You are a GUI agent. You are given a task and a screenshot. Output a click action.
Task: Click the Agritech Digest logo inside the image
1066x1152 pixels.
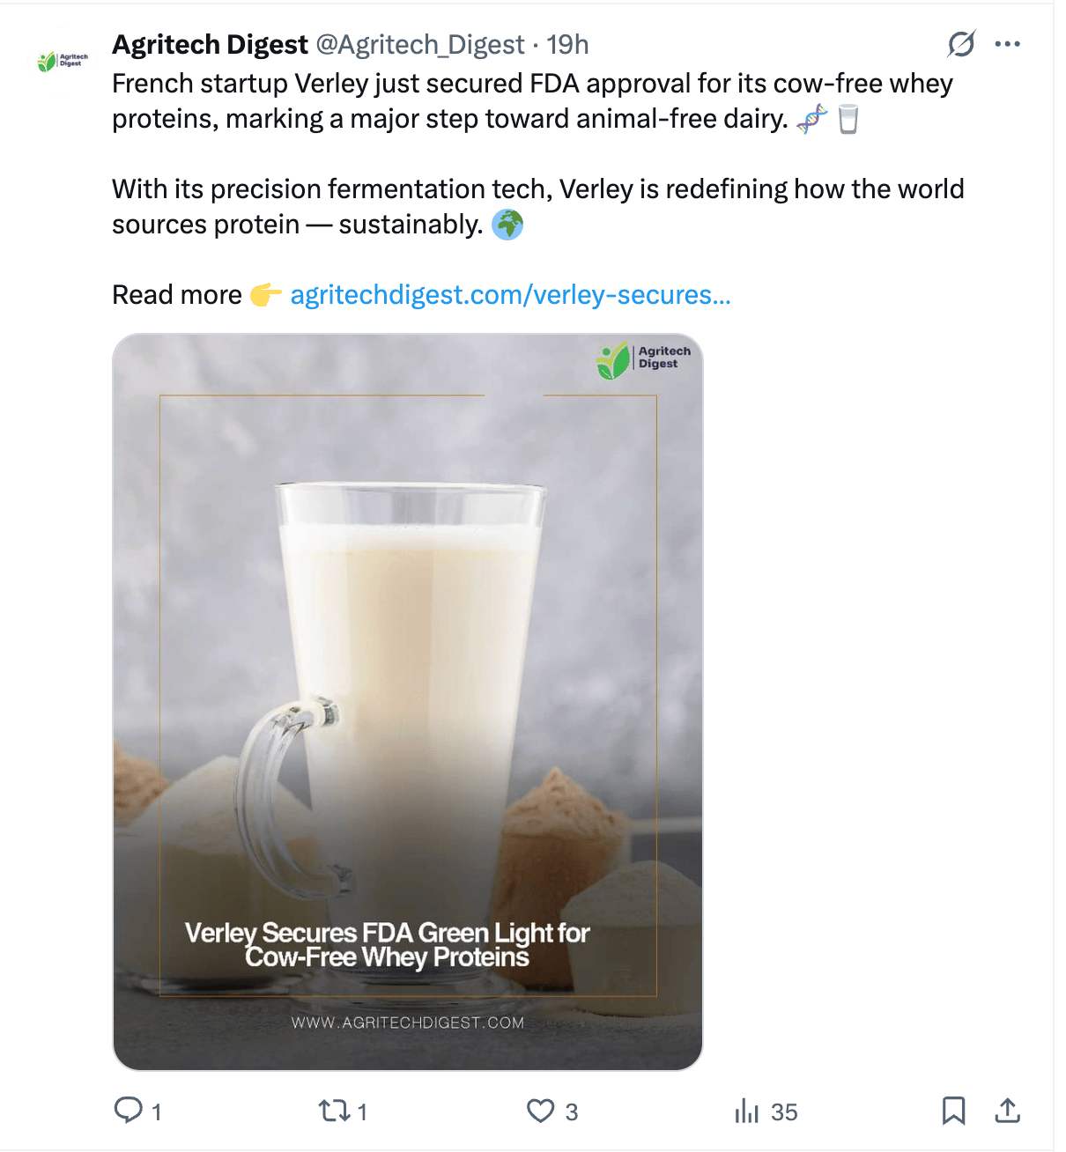click(644, 359)
